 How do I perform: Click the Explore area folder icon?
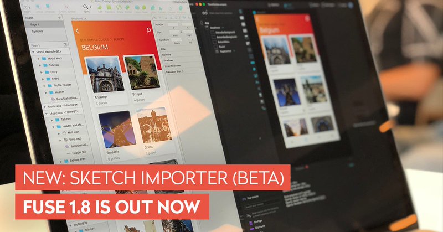pos(66,161)
